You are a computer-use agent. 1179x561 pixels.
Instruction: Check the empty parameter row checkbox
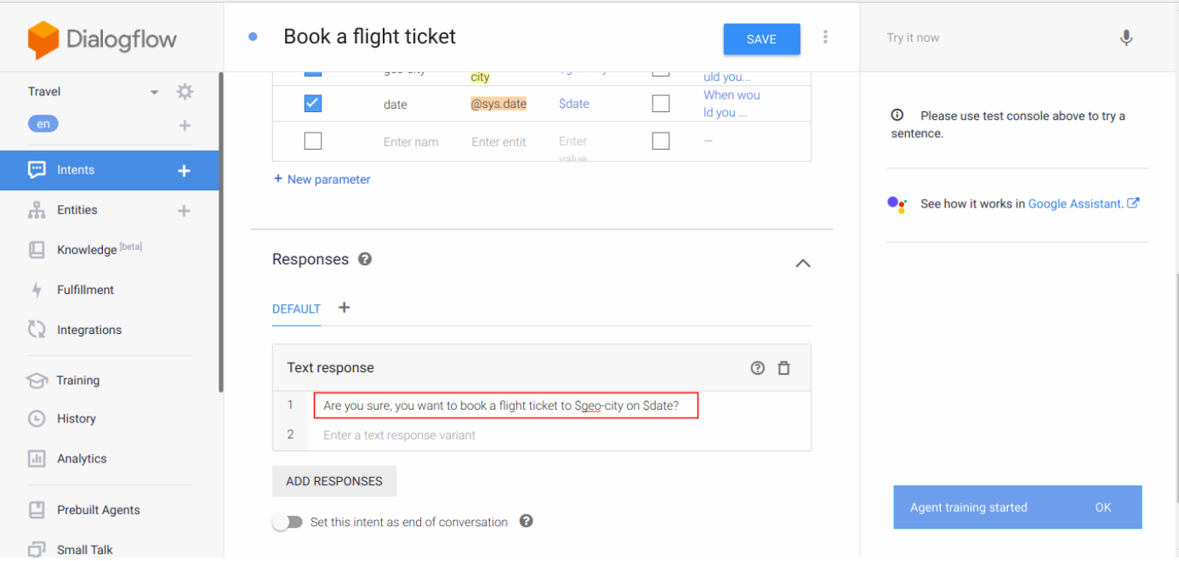click(313, 141)
